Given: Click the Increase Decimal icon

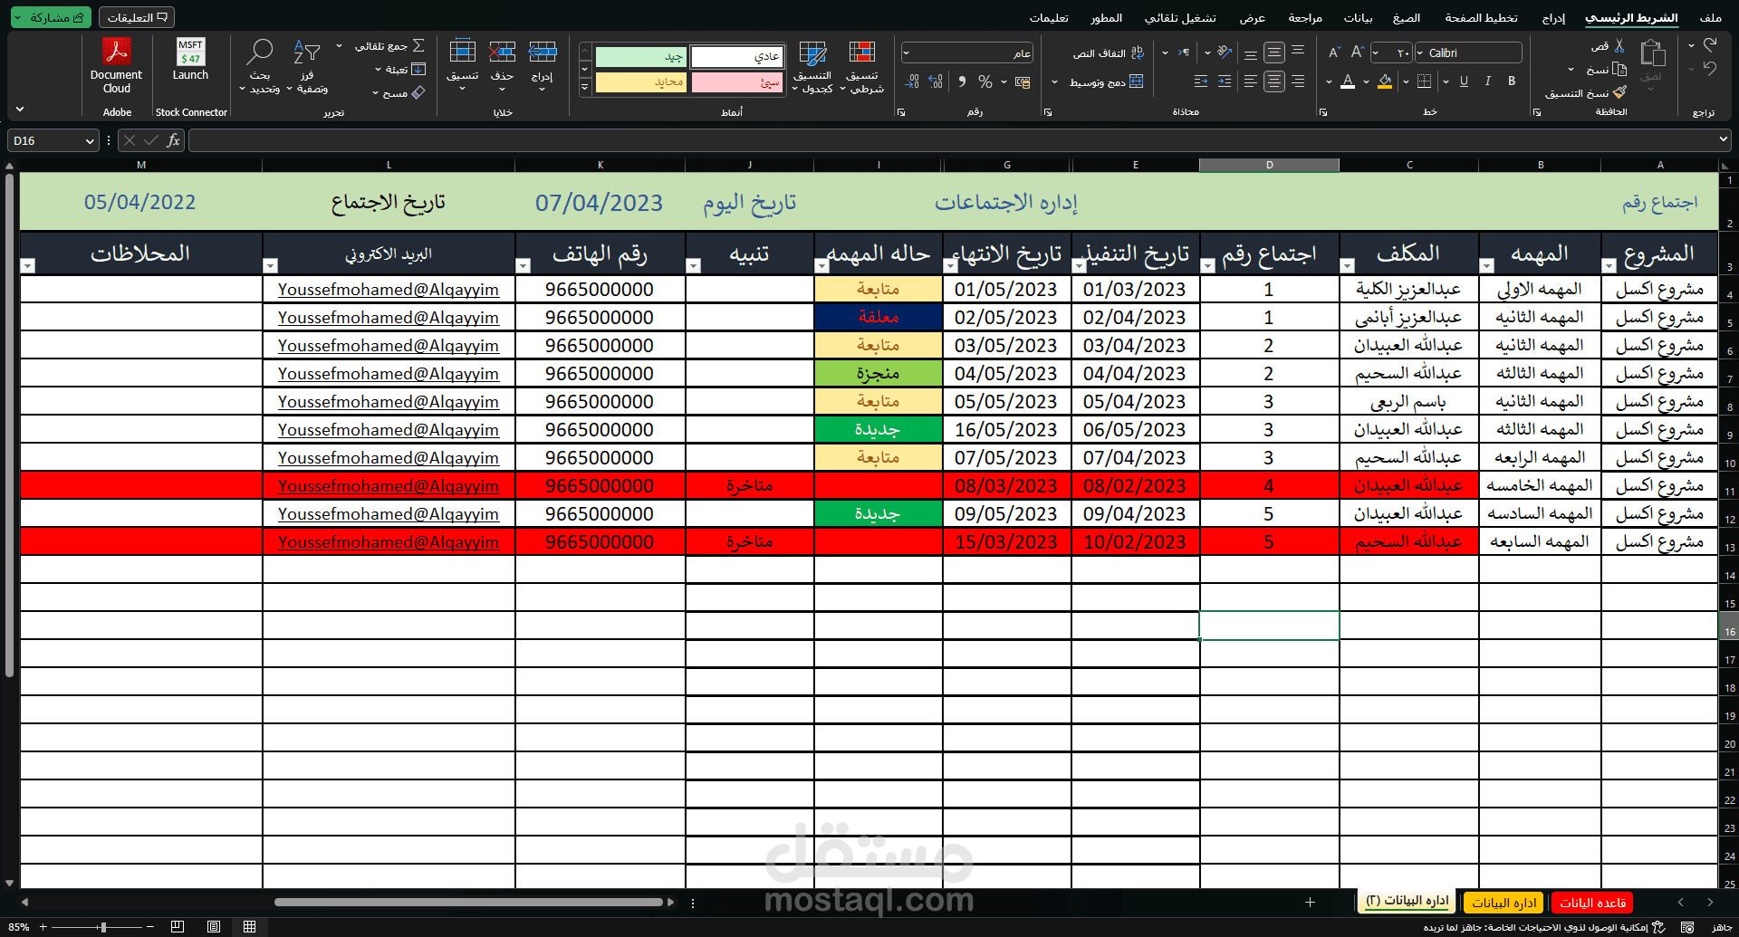Looking at the screenshot, I should pos(937,81).
